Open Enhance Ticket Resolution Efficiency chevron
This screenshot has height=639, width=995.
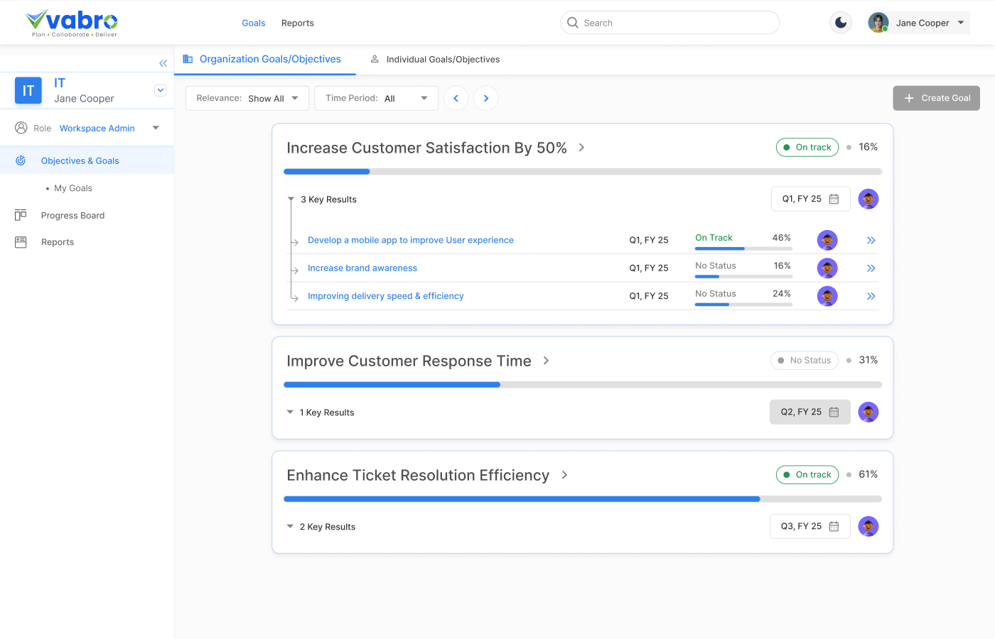(564, 475)
